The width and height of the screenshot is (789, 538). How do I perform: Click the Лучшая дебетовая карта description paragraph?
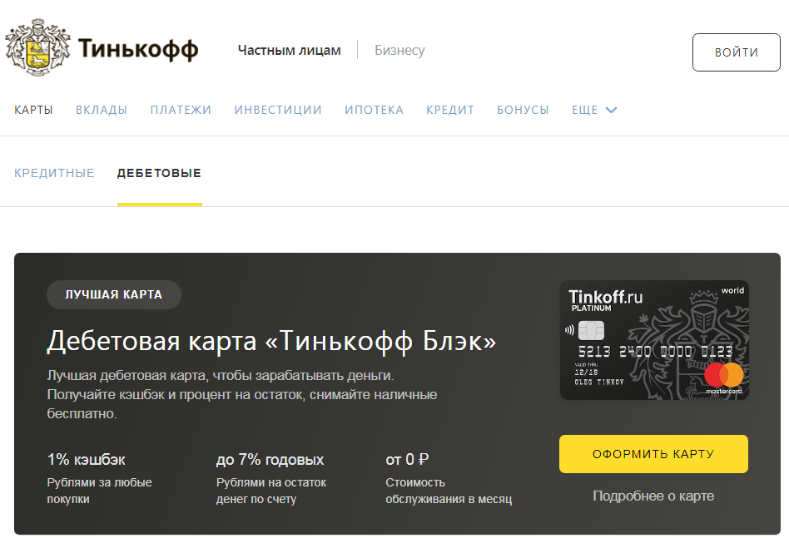[x=242, y=395]
